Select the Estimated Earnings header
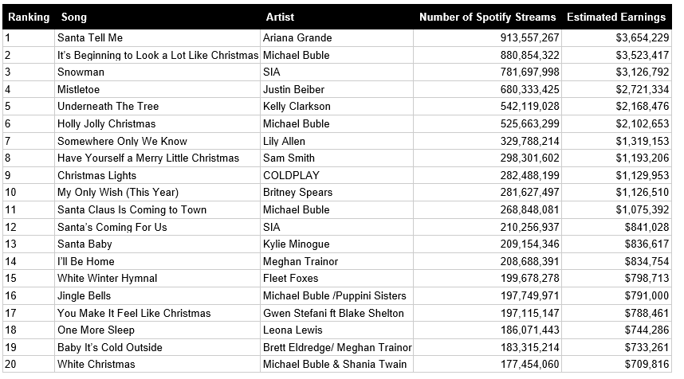 click(x=616, y=17)
